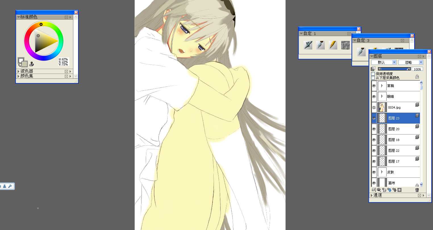This screenshot has width=433, height=230.
Task: Expand the 颜色集 panel
Action: coord(18,76)
